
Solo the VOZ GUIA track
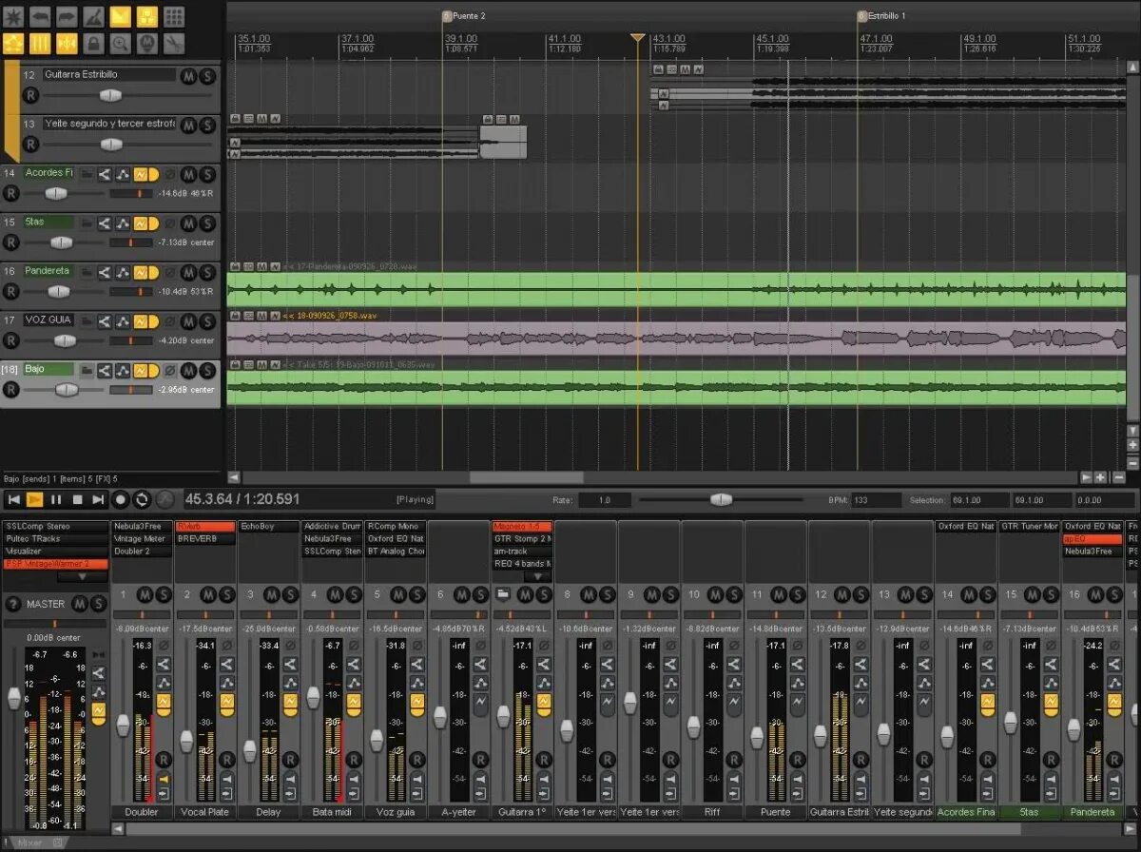(x=207, y=321)
